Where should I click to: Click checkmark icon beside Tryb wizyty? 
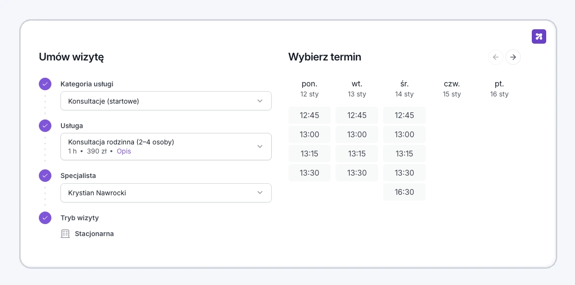click(45, 218)
